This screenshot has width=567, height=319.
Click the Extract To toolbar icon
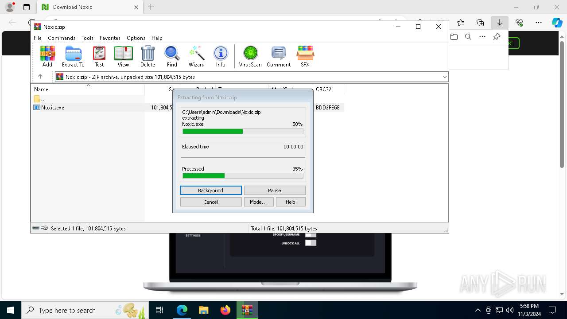(x=73, y=56)
